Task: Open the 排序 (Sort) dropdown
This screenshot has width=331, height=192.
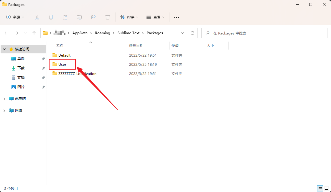Action: tap(129, 17)
